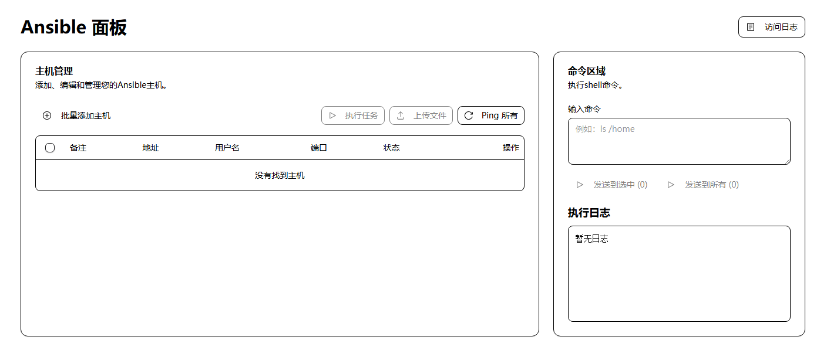
Task: Click the 执行shell命令。 description text
Action: tap(595, 85)
